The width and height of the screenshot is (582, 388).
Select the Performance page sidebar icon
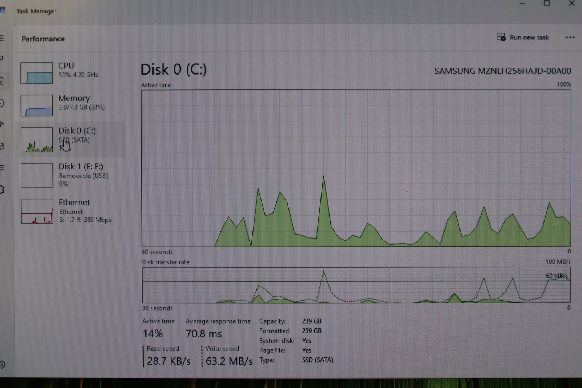pyautogui.click(x=2, y=81)
